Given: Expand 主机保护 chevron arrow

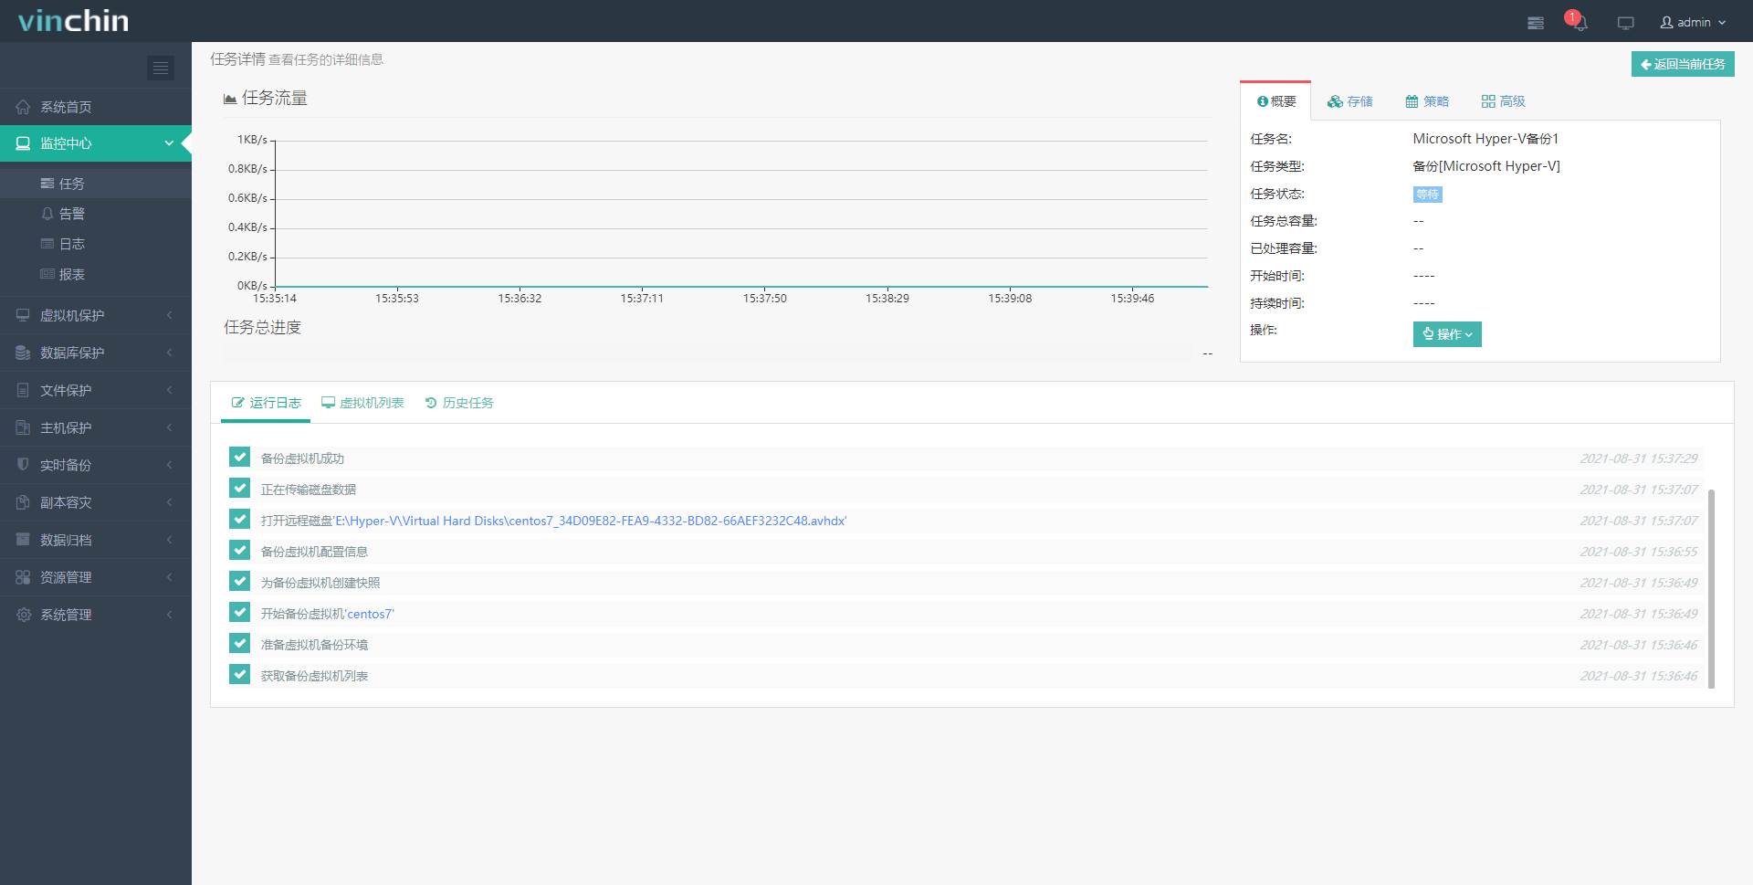Looking at the screenshot, I should (169, 427).
